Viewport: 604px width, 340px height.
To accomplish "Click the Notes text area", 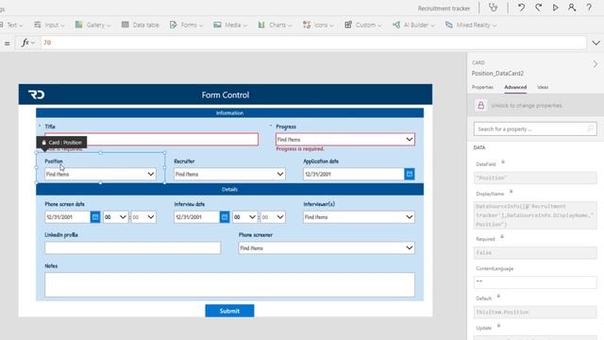I will (x=229, y=284).
